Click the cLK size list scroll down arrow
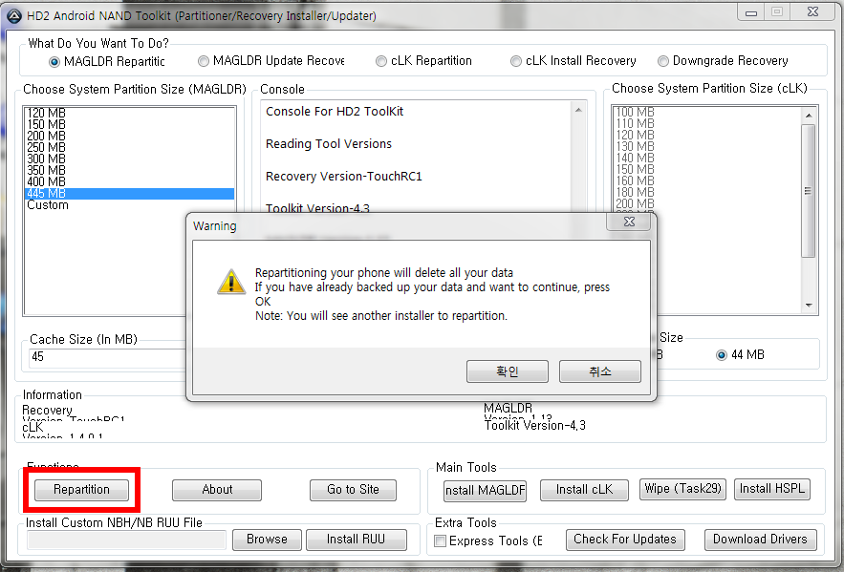844x572 pixels. point(809,306)
